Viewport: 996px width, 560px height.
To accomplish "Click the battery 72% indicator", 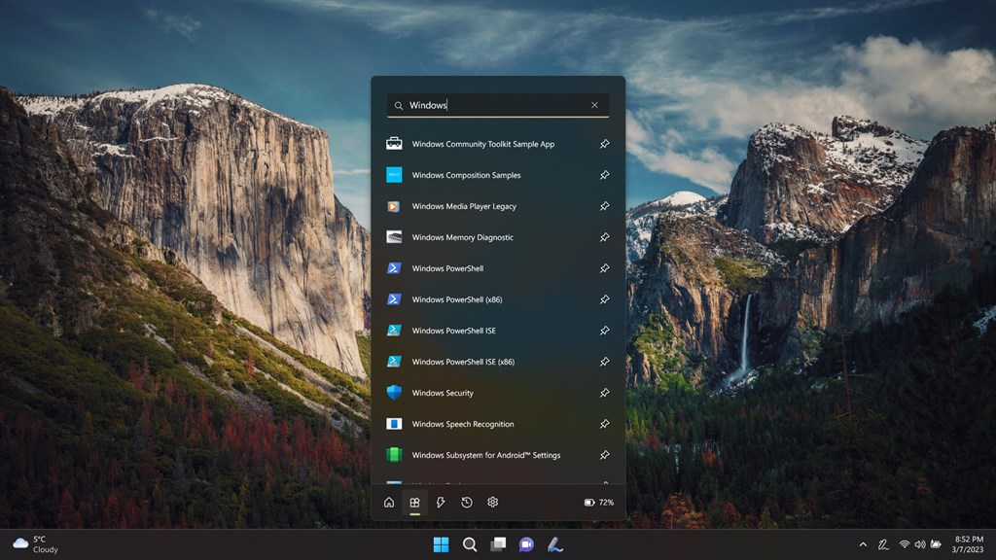I will coord(599,503).
